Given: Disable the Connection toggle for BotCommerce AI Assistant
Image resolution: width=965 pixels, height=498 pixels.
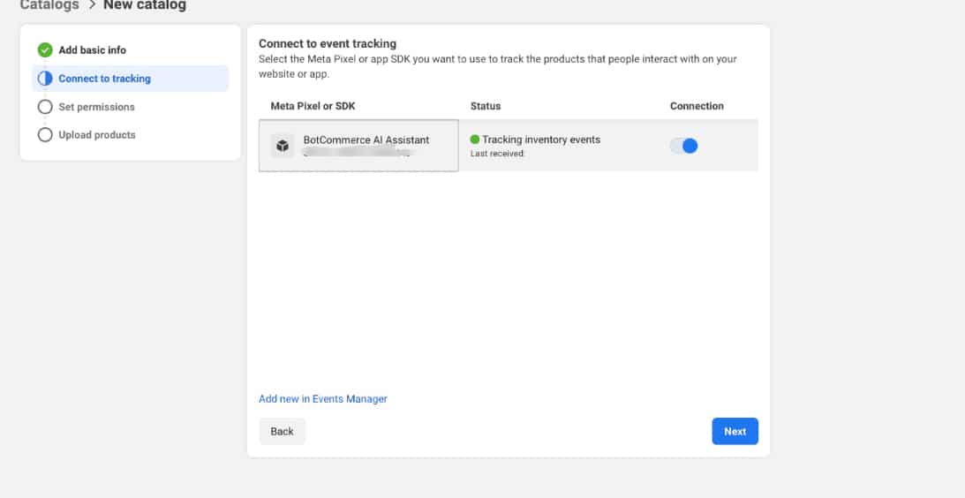Looking at the screenshot, I should pyautogui.click(x=684, y=146).
